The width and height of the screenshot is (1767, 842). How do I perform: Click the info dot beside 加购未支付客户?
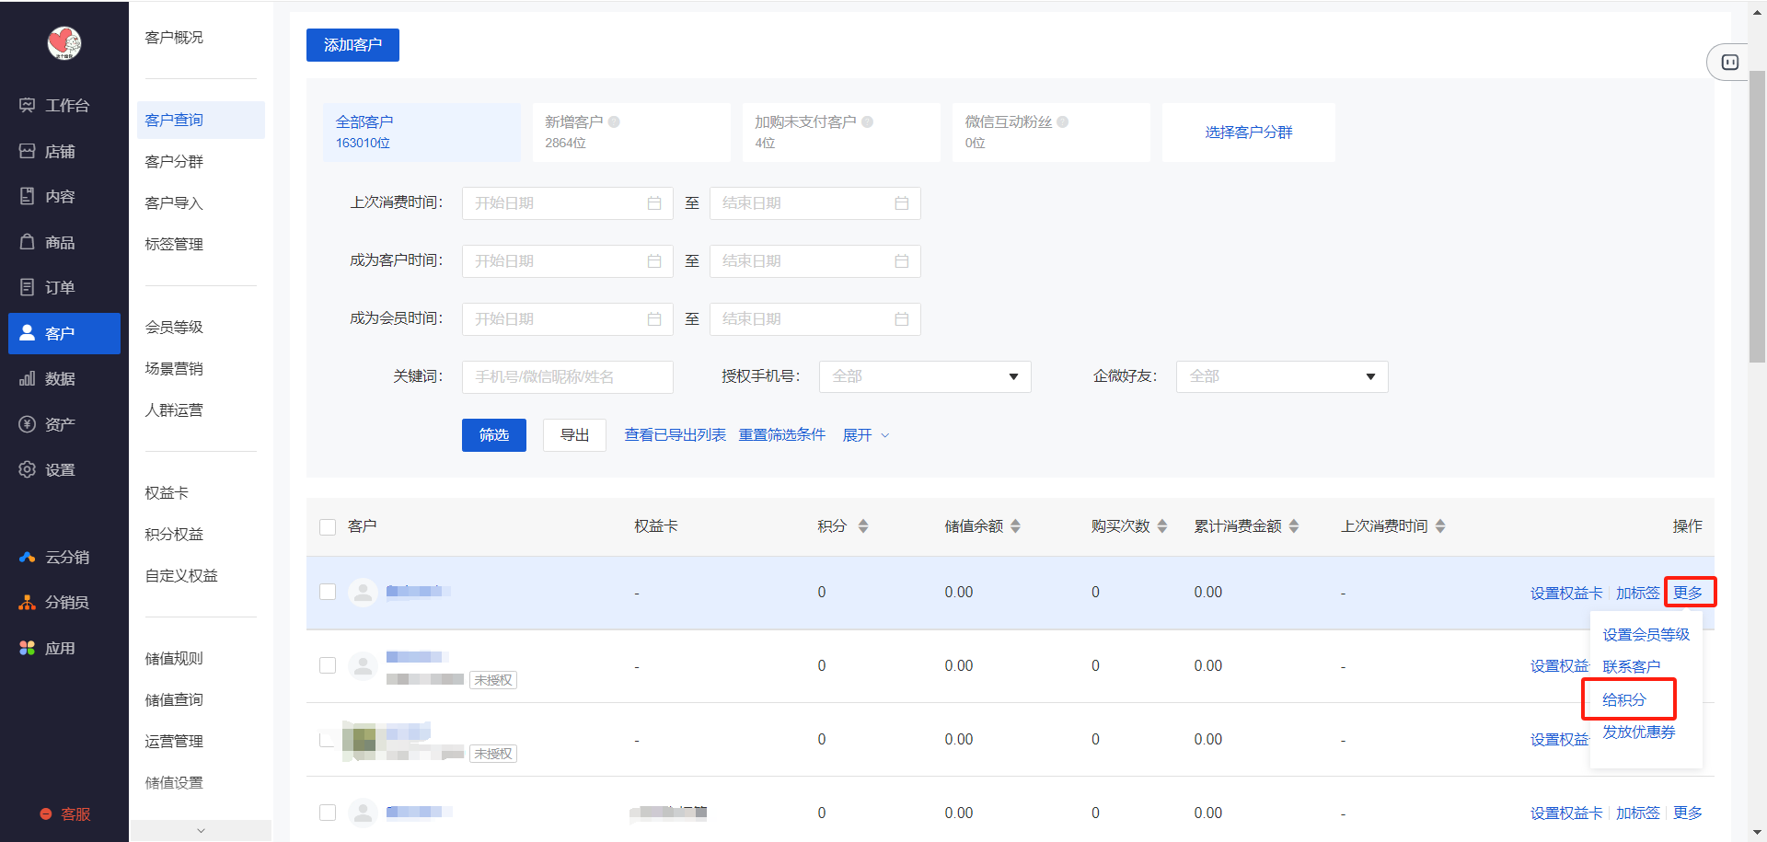[867, 121]
